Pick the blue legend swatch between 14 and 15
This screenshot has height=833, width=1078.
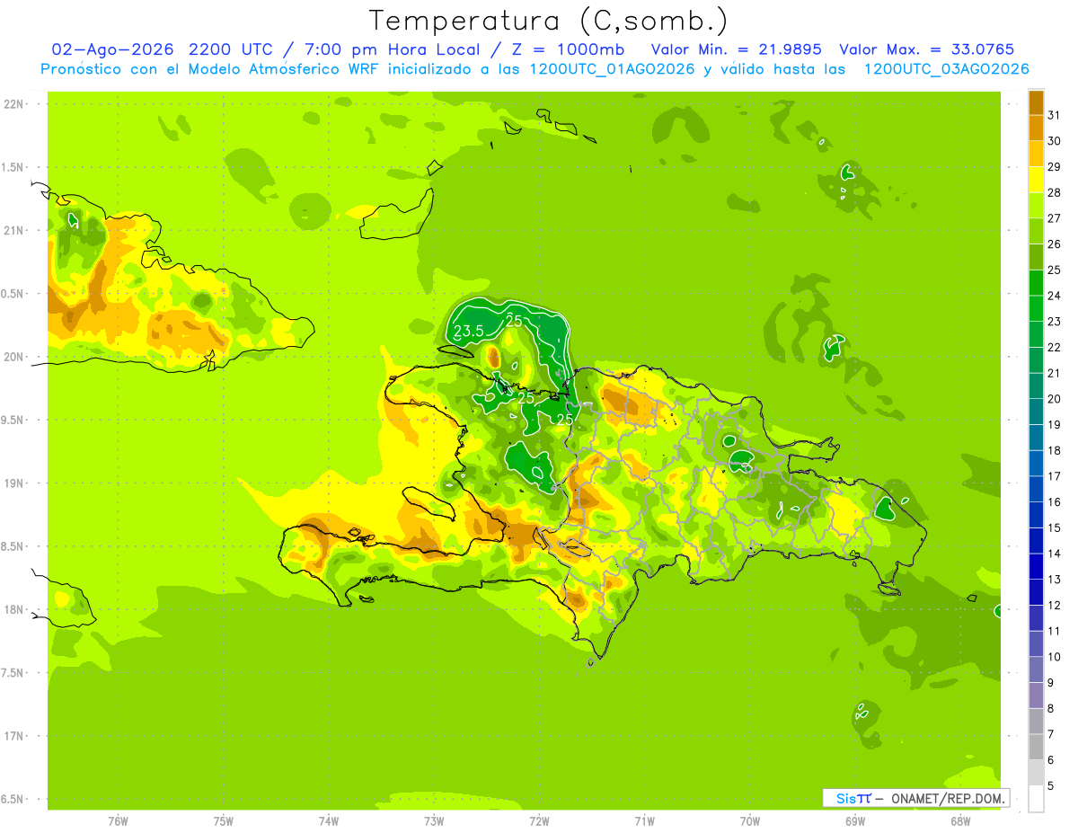tap(1036, 541)
